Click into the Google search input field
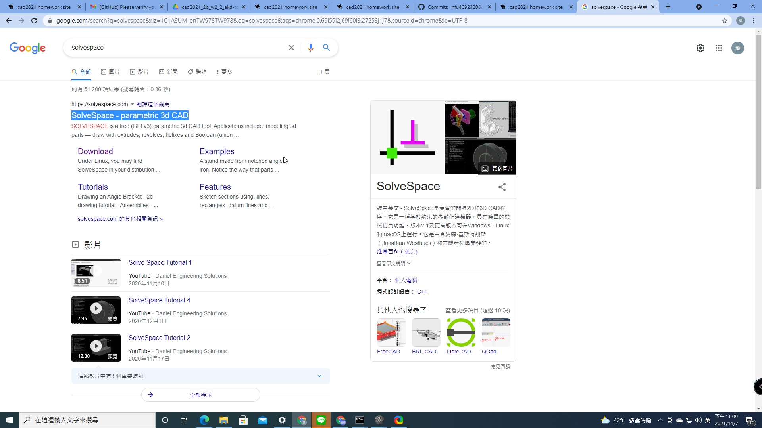 point(177,48)
